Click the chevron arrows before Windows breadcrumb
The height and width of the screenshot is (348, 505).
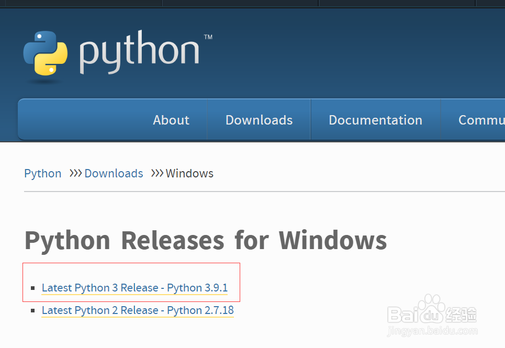pos(156,173)
